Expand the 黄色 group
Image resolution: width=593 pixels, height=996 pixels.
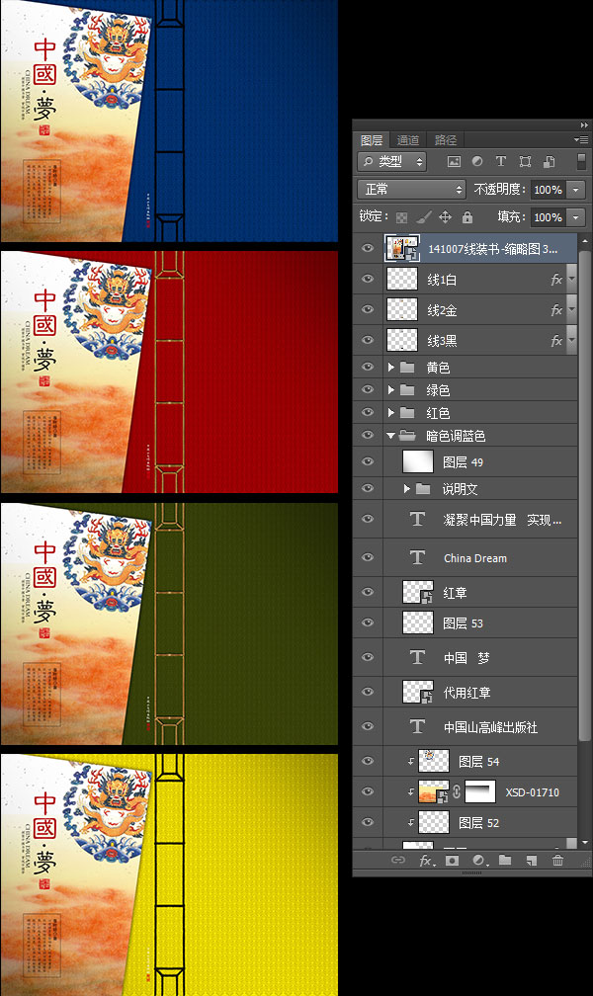[x=391, y=368]
